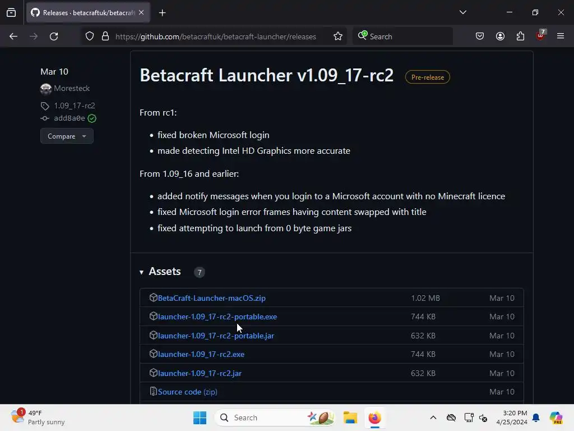
Task: Reload the current page
Action: 54,36
